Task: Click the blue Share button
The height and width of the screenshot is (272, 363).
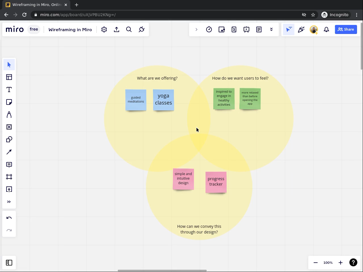Action: [x=346, y=29]
